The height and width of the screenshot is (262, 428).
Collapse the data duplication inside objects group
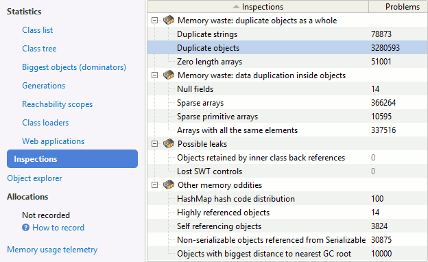pos(155,75)
